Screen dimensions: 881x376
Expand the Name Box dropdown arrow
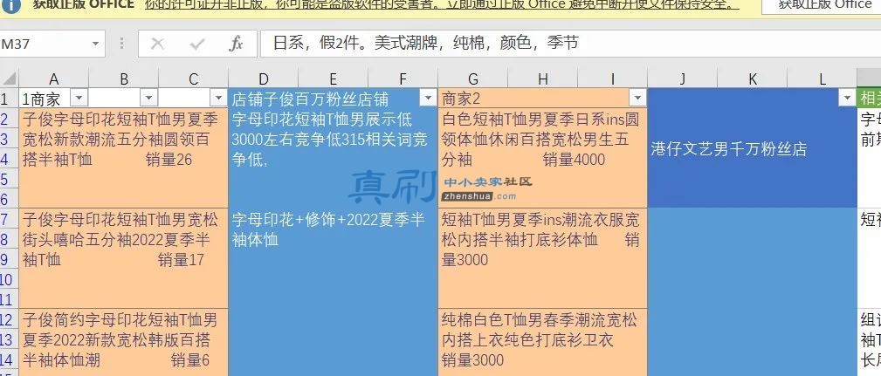click(95, 44)
